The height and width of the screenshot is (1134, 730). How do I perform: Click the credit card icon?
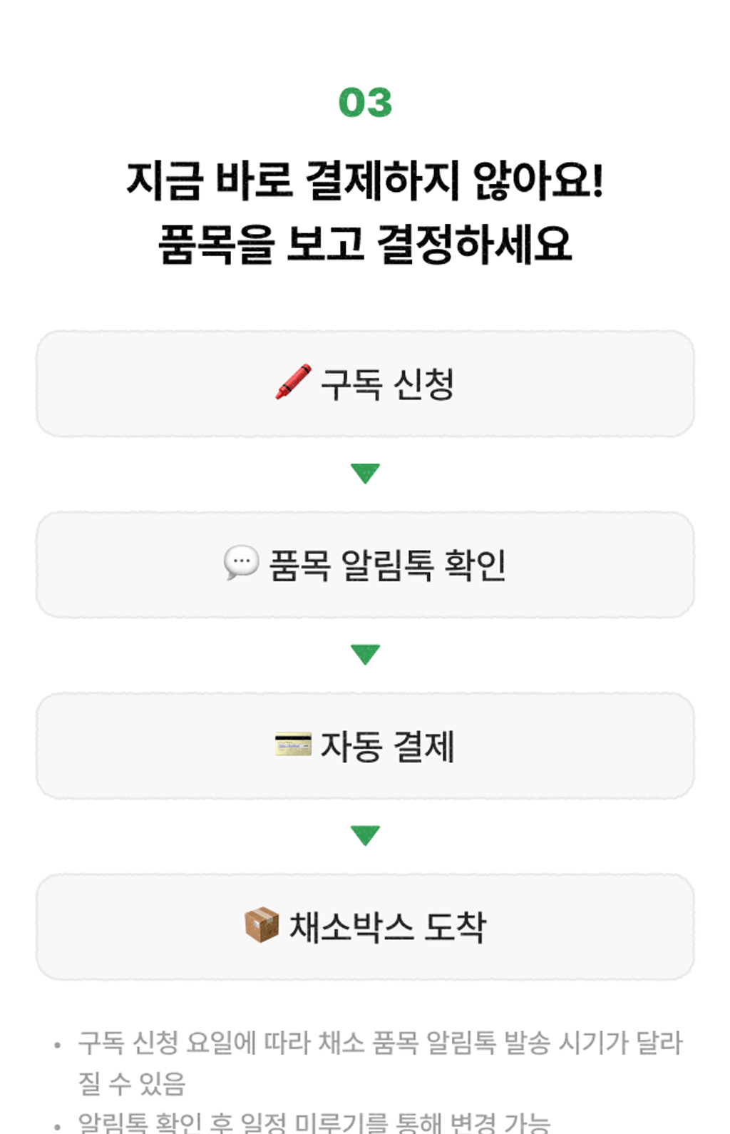pos(293,745)
